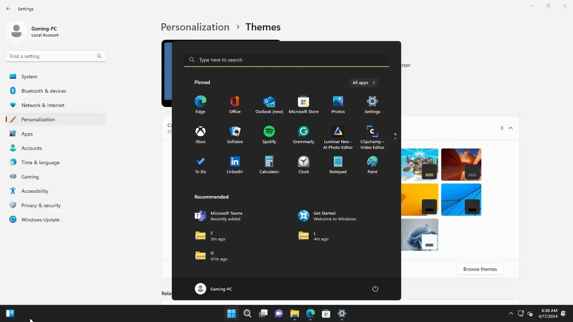The height and width of the screenshot is (322, 573).
Task: Open Outlook (new) from pinned apps
Action: pyautogui.click(x=269, y=104)
